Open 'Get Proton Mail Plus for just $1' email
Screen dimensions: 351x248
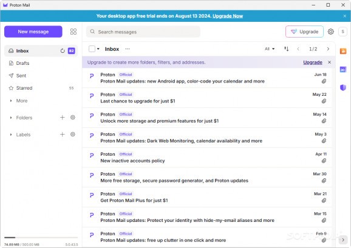pos(207,197)
